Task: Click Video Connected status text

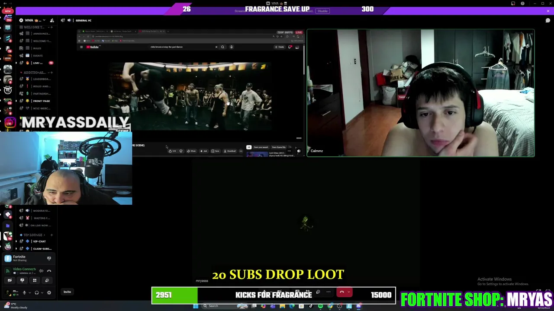Action: [x=24, y=269]
